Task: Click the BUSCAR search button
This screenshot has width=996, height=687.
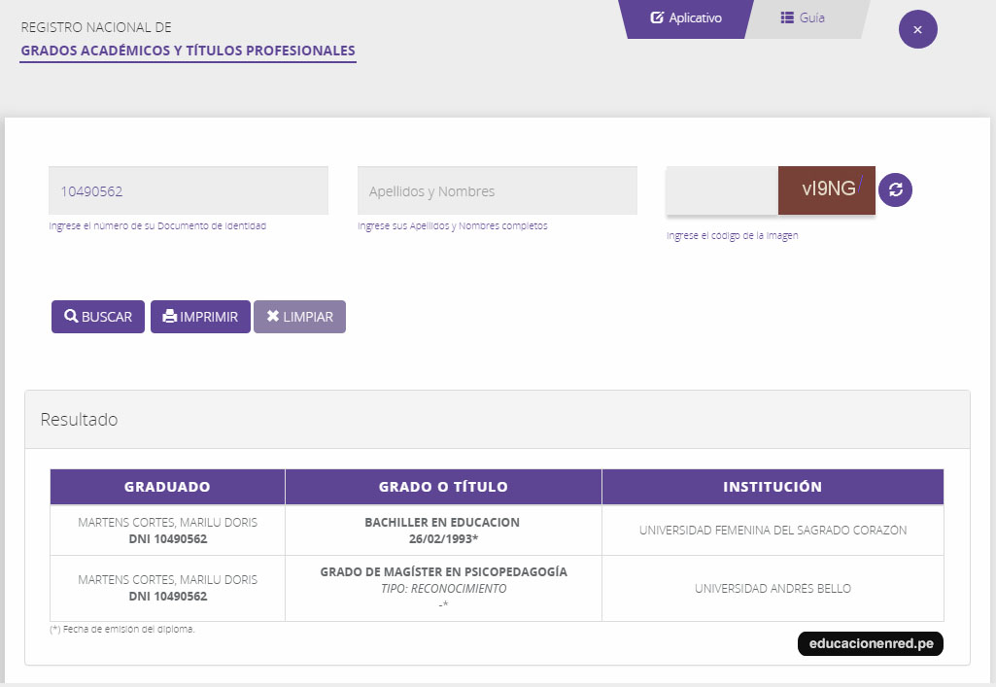Action: pos(98,316)
